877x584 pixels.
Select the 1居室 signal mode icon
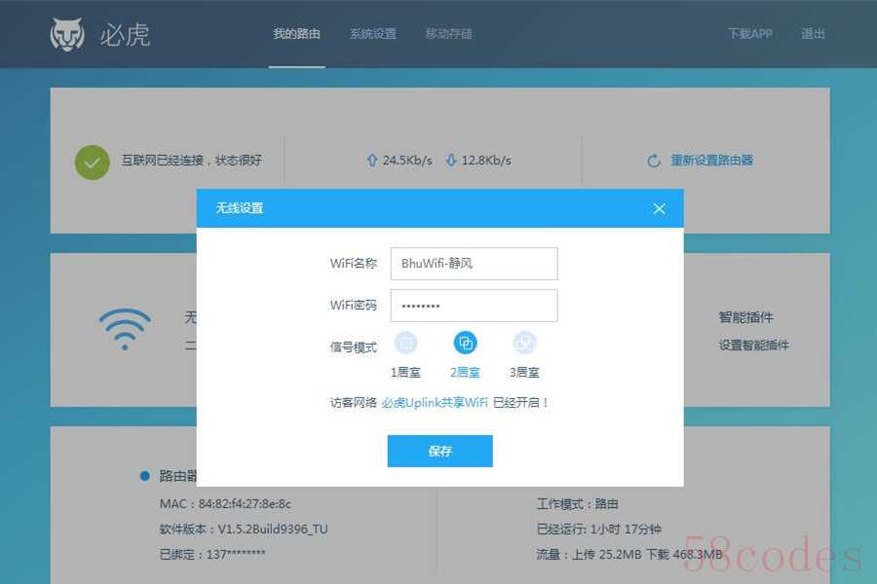tap(406, 343)
